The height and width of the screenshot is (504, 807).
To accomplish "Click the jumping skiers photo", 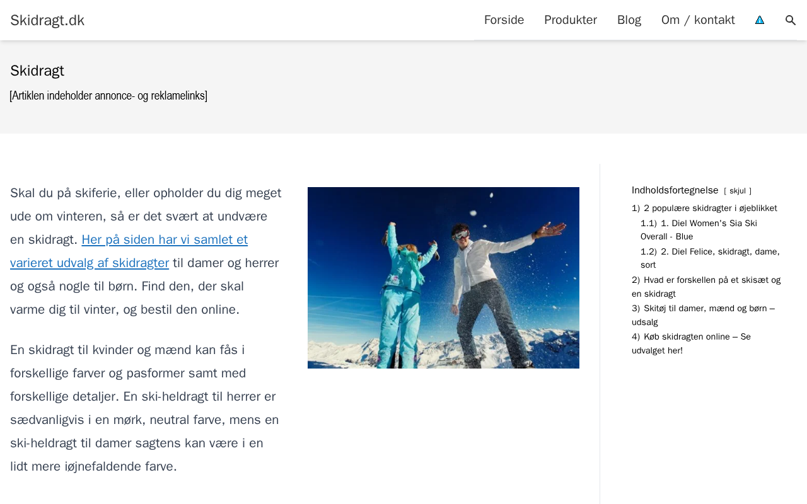I will [x=443, y=278].
